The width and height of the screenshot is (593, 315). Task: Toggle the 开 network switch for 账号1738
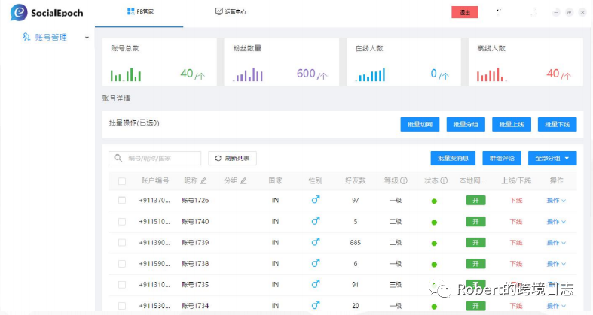pos(475,264)
